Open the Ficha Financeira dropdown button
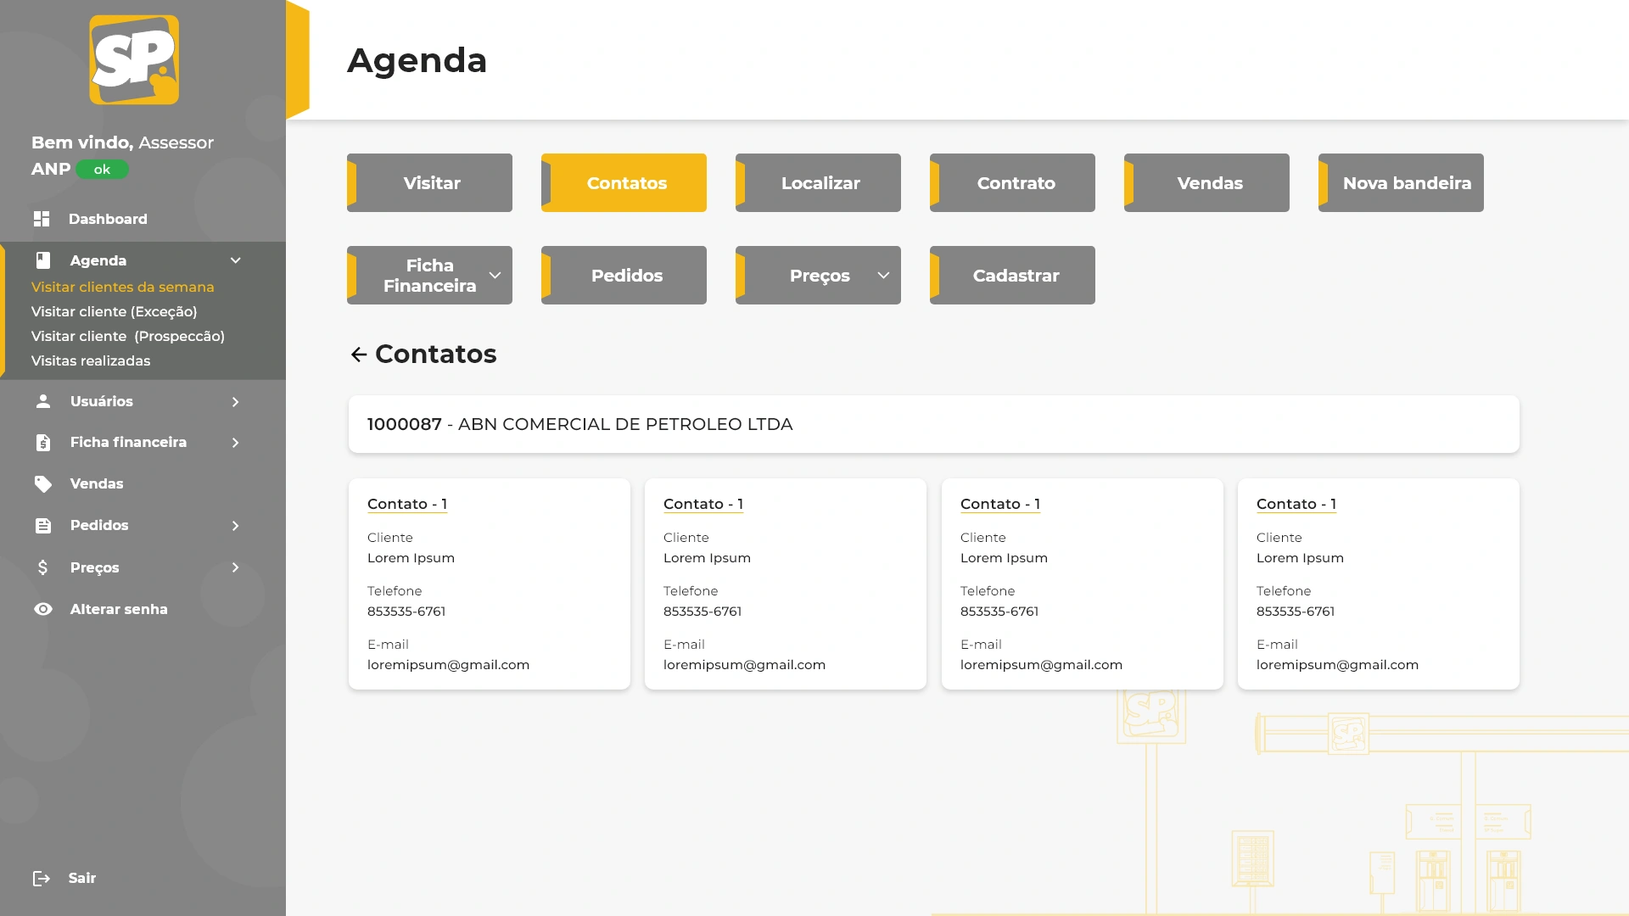The height and width of the screenshot is (916, 1629). [x=429, y=276]
